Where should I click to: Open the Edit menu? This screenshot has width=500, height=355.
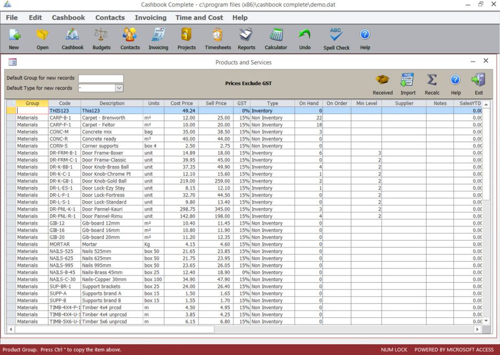coord(36,18)
